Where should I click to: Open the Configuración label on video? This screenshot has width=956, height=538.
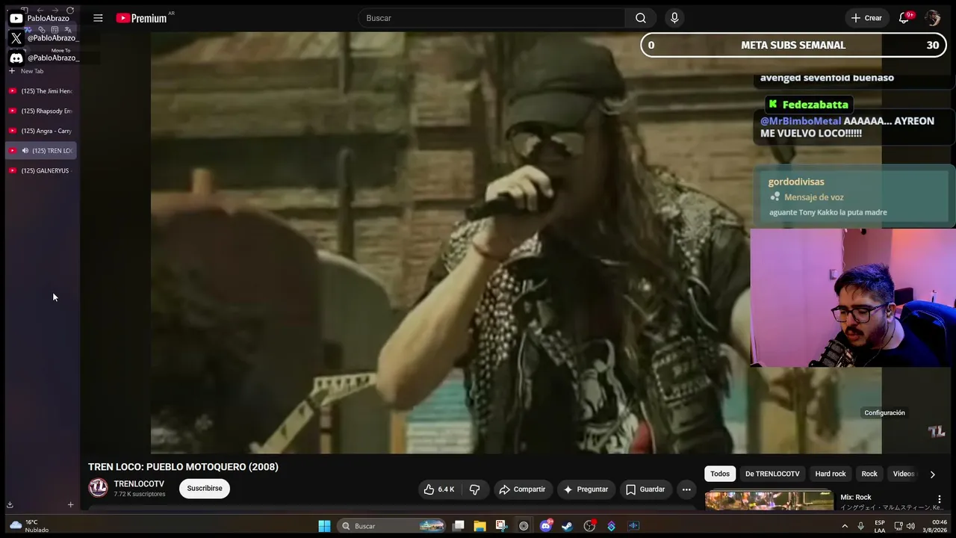pyautogui.click(x=884, y=412)
